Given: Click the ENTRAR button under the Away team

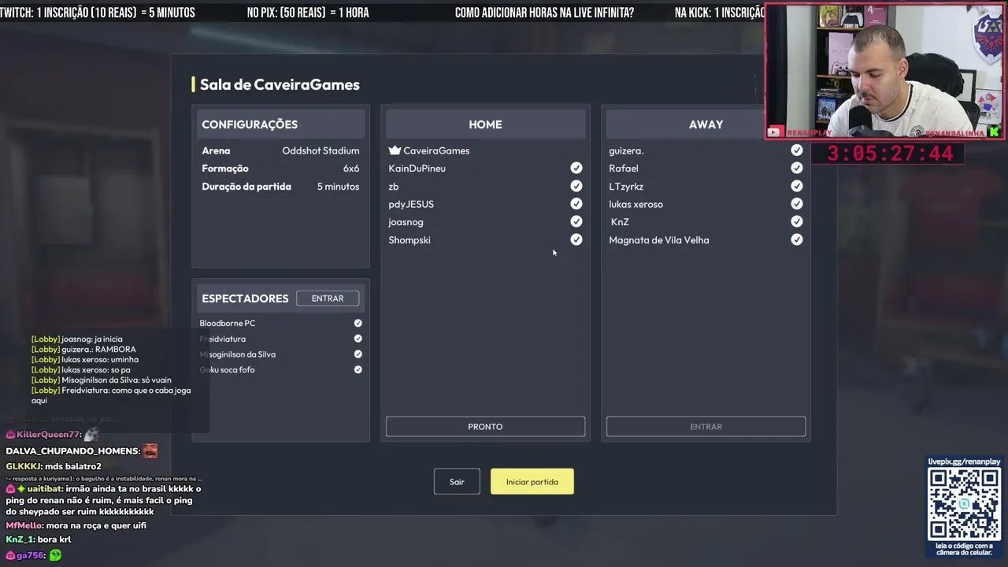Looking at the screenshot, I should click(706, 427).
